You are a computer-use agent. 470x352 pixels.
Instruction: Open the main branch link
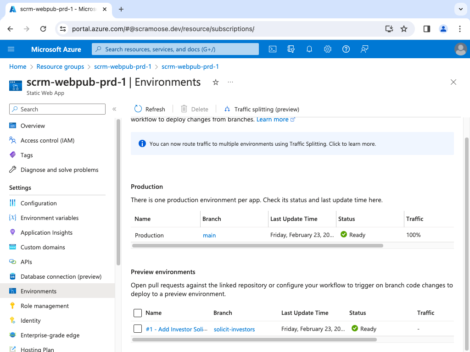tap(209, 235)
